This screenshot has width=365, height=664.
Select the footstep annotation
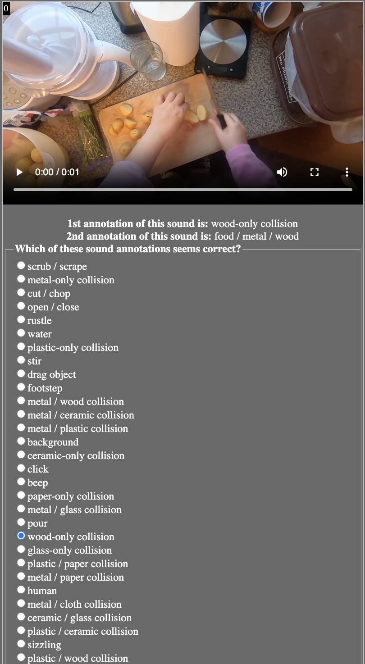tap(21, 387)
